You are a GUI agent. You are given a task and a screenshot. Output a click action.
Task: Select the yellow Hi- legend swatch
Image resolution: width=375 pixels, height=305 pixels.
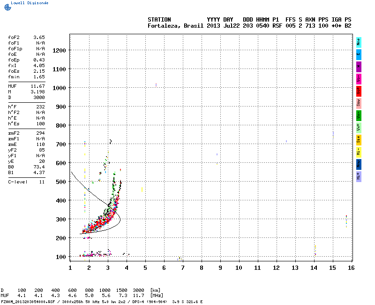[359, 152]
